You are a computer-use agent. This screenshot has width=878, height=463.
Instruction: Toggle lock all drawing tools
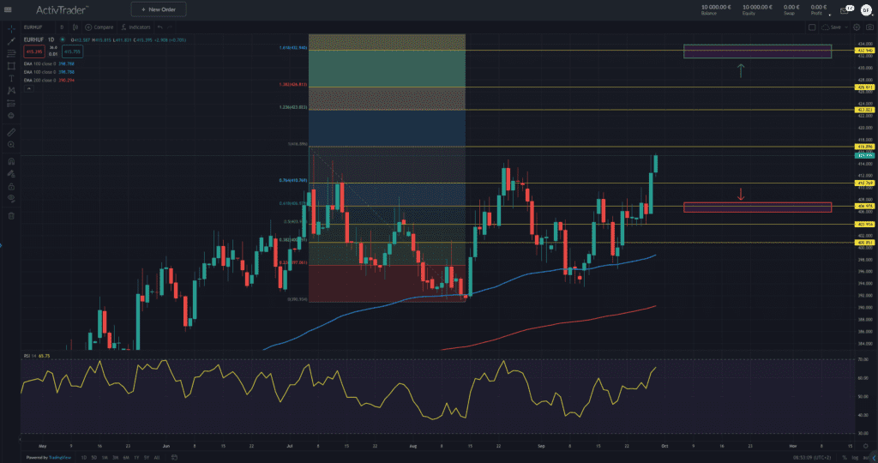(11, 186)
